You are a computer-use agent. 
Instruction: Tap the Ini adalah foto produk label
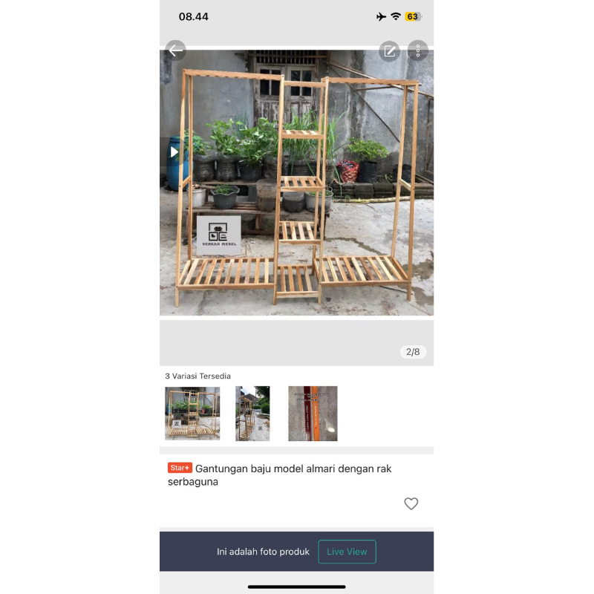pyautogui.click(x=263, y=552)
